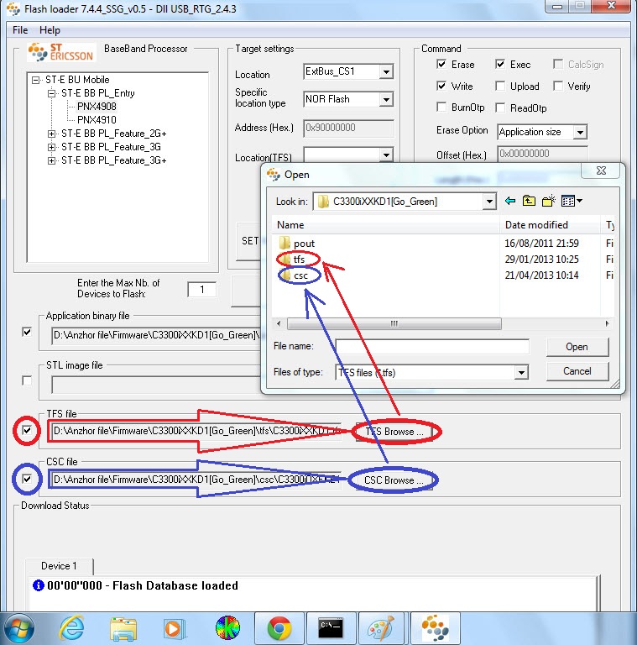Click the Flash loader title bar icon

click(13, 8)
